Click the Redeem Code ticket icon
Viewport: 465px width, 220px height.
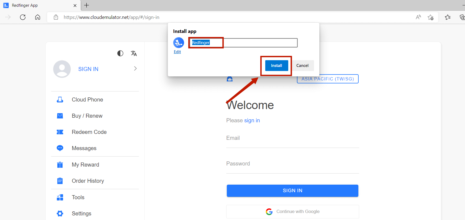click(x=60, y=132)
